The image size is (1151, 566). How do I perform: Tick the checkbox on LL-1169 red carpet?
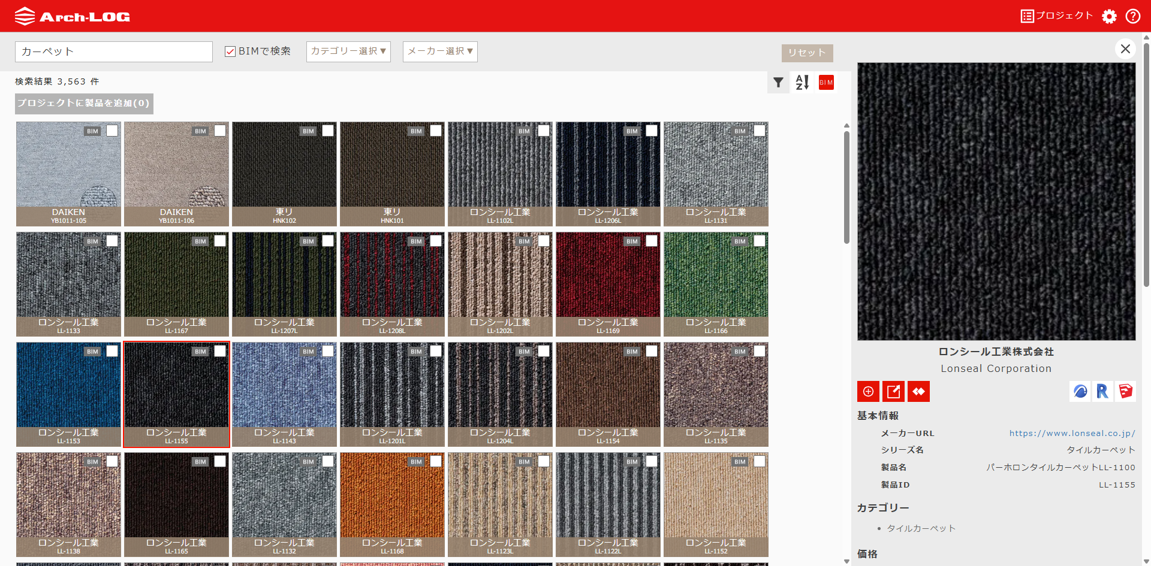click(652, 241)
